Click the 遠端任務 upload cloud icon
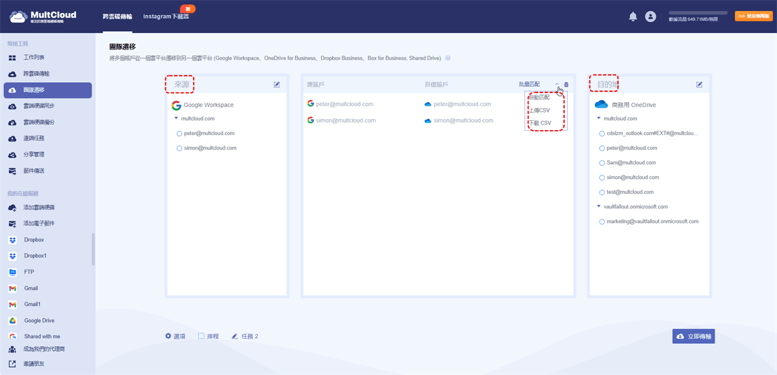The width and height of the screenshot is (777, 375). coord(12,138)
